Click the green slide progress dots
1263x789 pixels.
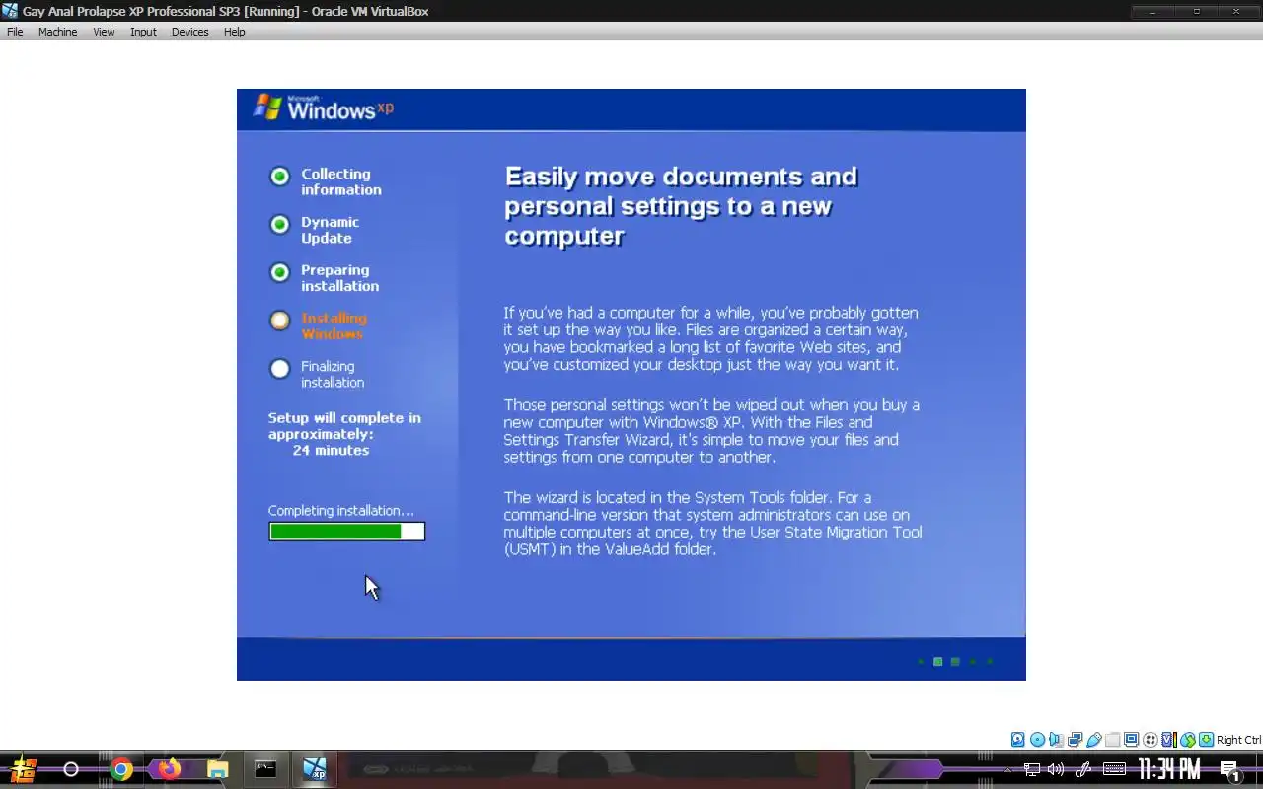[x=955, y=661]
